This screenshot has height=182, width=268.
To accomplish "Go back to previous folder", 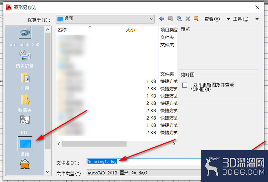I will [x=161, y=18].
